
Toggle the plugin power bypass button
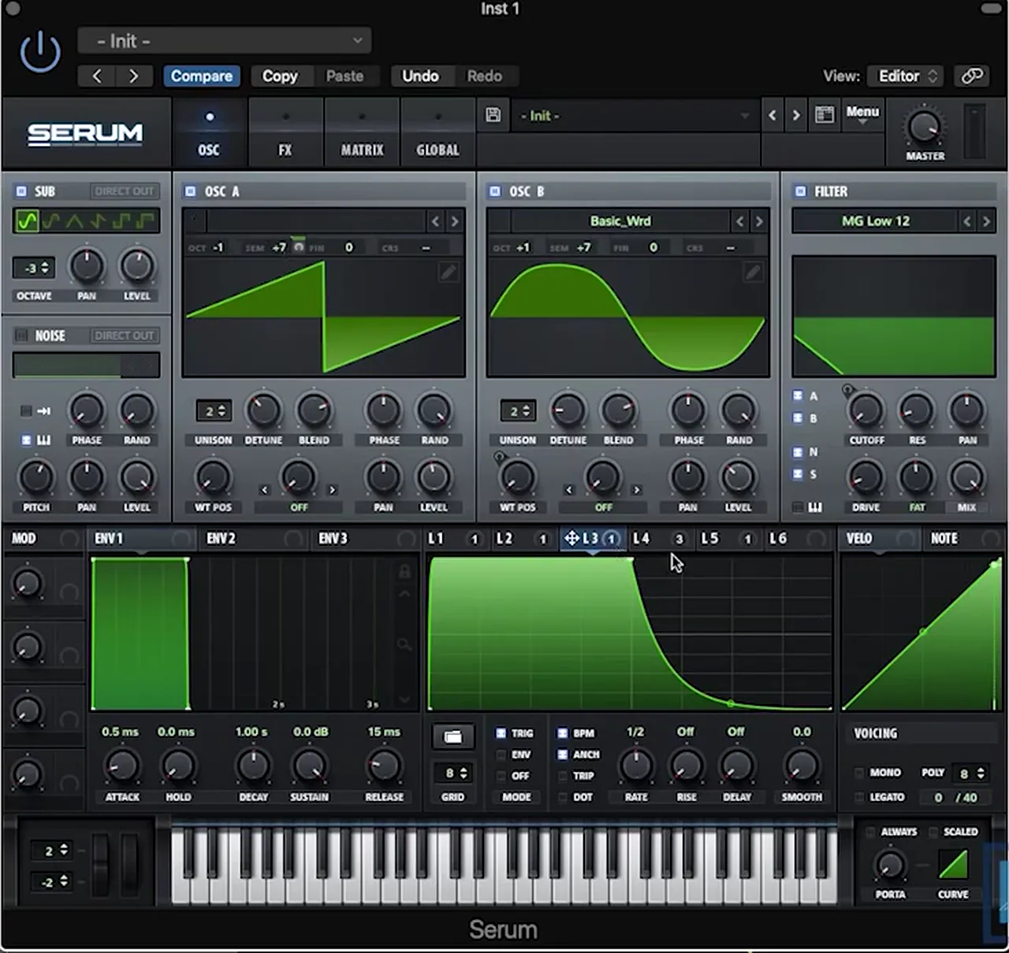(39, 53)
